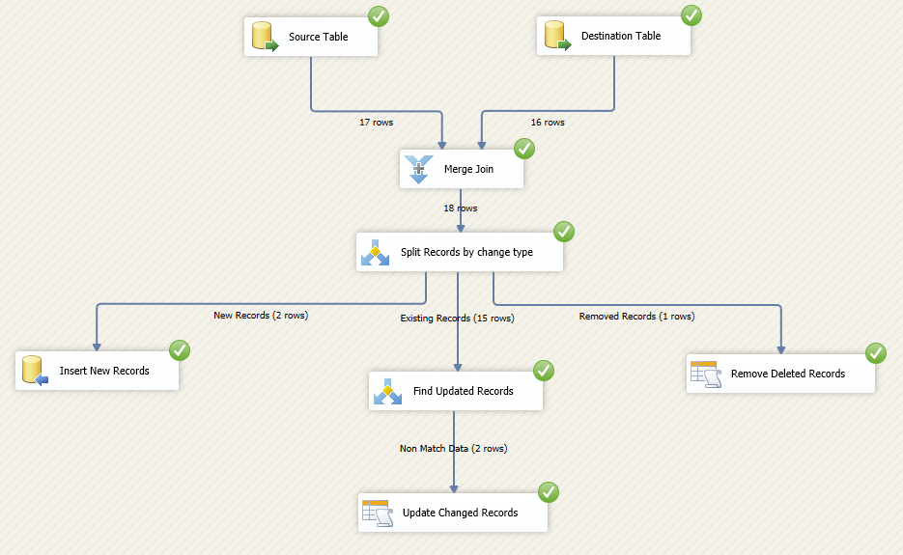Click the Insert New Records destination icon

point(34,371)
